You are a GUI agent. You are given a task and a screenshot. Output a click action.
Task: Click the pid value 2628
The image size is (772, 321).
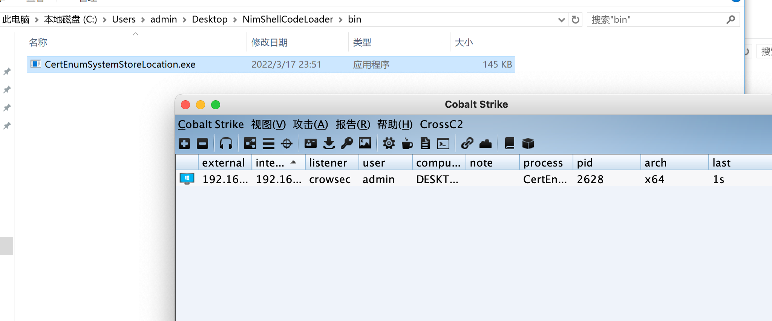coord(590,179)
